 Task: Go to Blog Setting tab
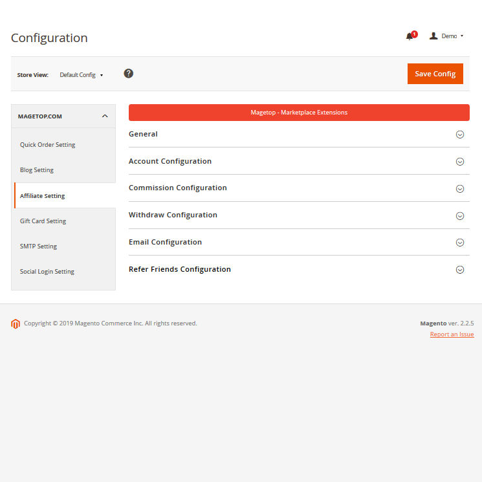pyautogui.click(x=37, y=170)
